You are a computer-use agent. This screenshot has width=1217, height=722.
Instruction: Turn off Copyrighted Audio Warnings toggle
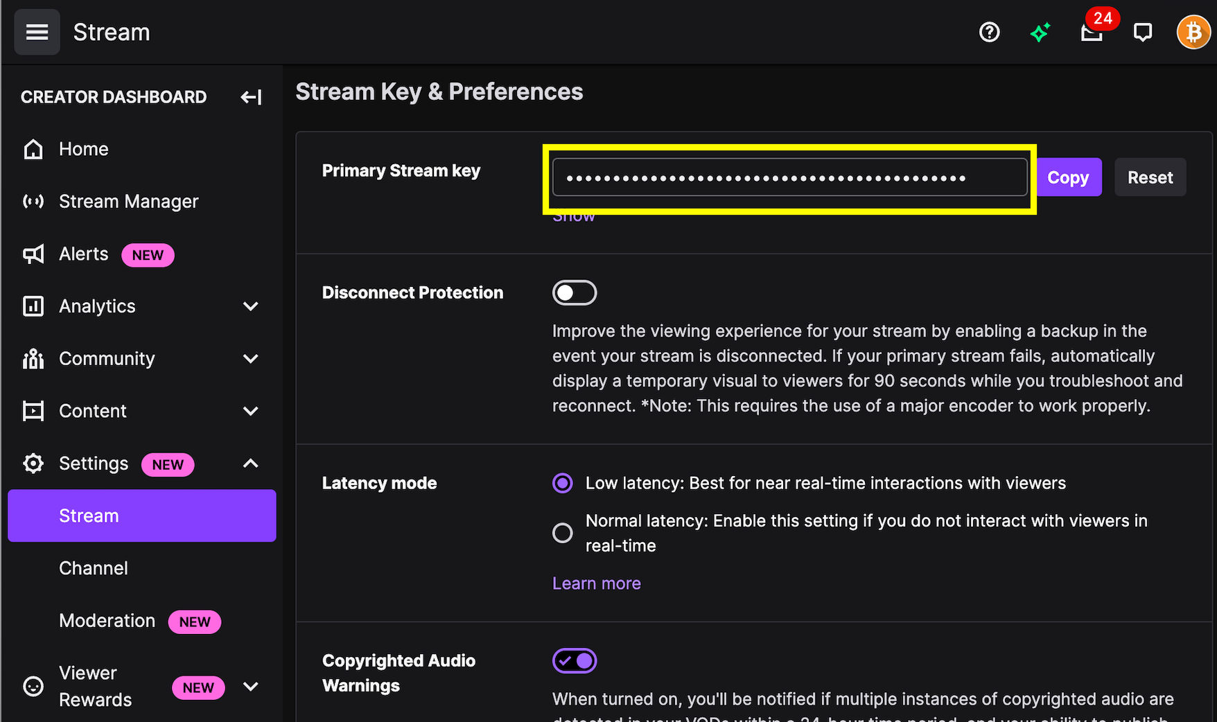pos(574,660)
